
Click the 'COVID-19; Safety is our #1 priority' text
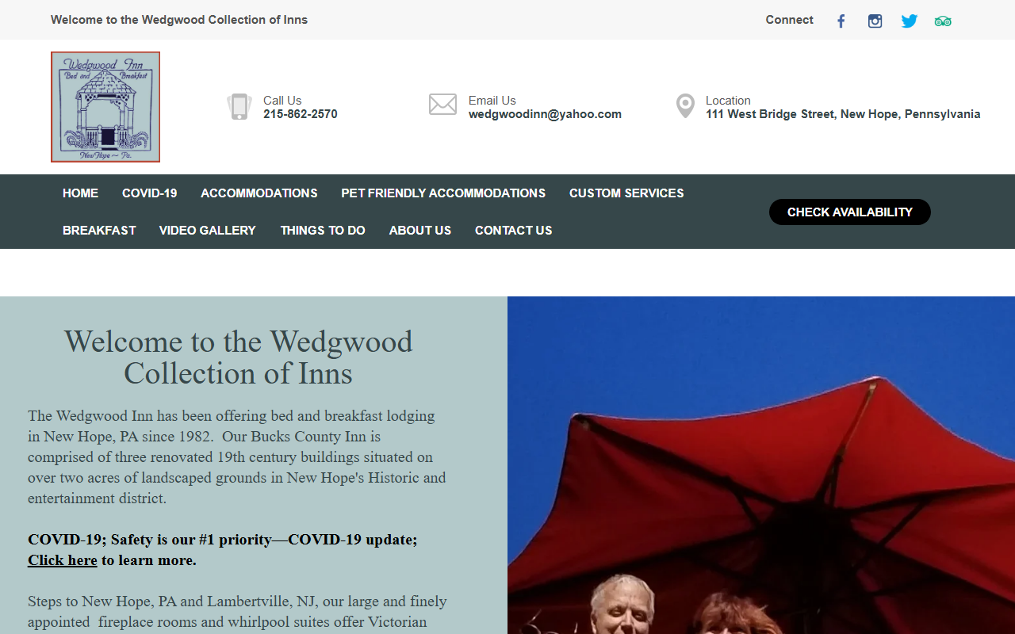point(223,540)
